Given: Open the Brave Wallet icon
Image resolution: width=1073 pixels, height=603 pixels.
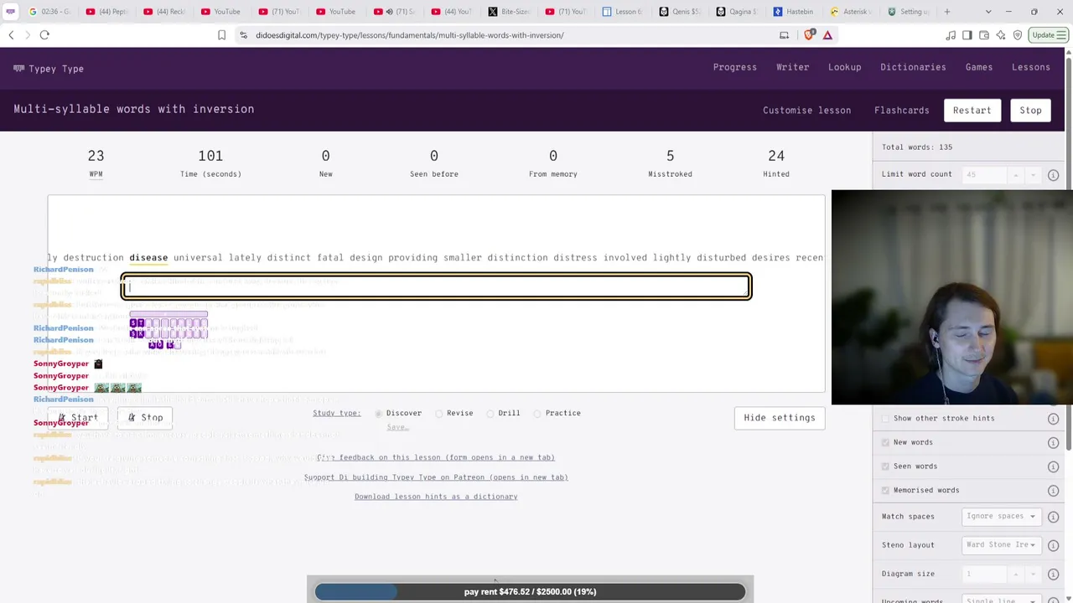Looking at the screenshot, I should coord(984,35).
